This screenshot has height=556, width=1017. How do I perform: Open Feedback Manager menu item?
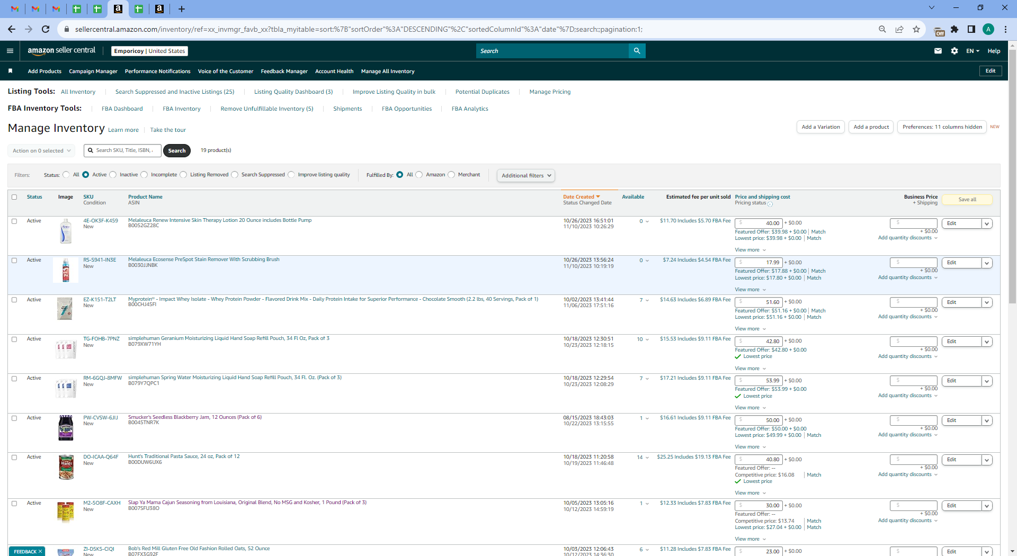[x=284, y=71]
